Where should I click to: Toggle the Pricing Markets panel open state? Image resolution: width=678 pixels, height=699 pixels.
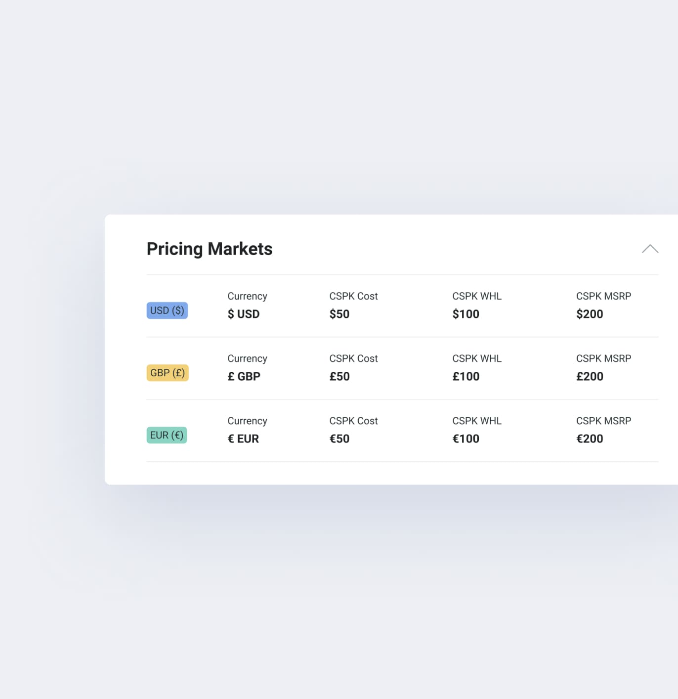click(x=650, y=249)
